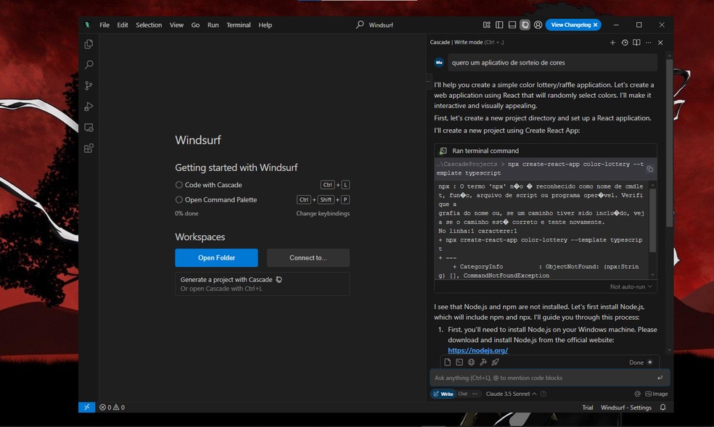Open the Cascade panel more actions menu
The width and height of the screenshot is (714, 427).
[648, 43]
